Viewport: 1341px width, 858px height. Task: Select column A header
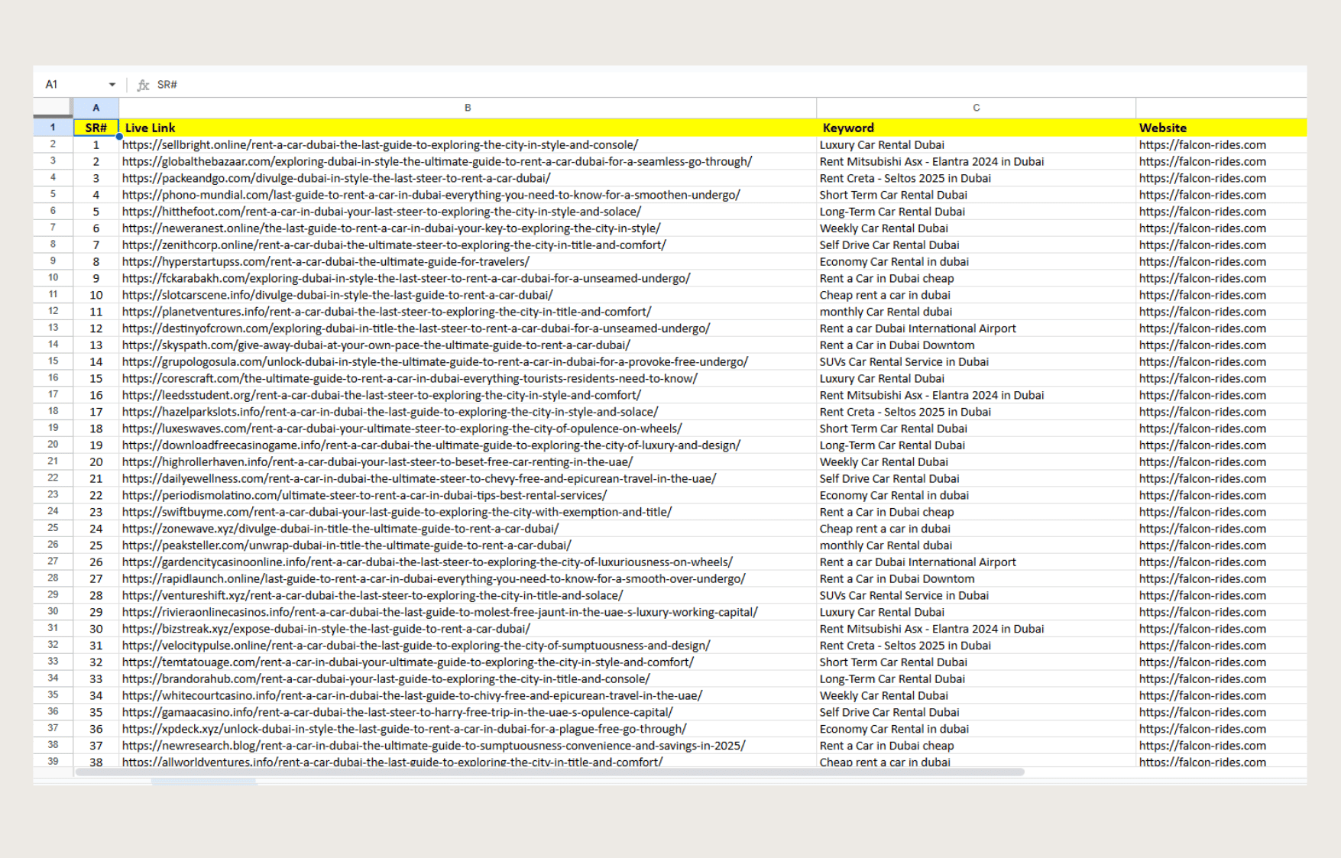tap(96, 108)
